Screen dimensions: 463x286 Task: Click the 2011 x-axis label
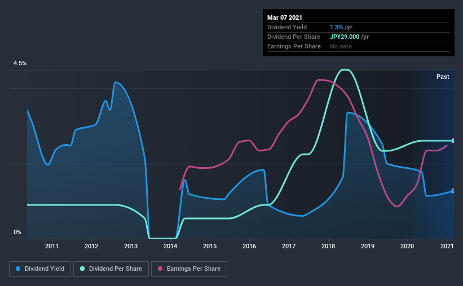pos(52,246)
